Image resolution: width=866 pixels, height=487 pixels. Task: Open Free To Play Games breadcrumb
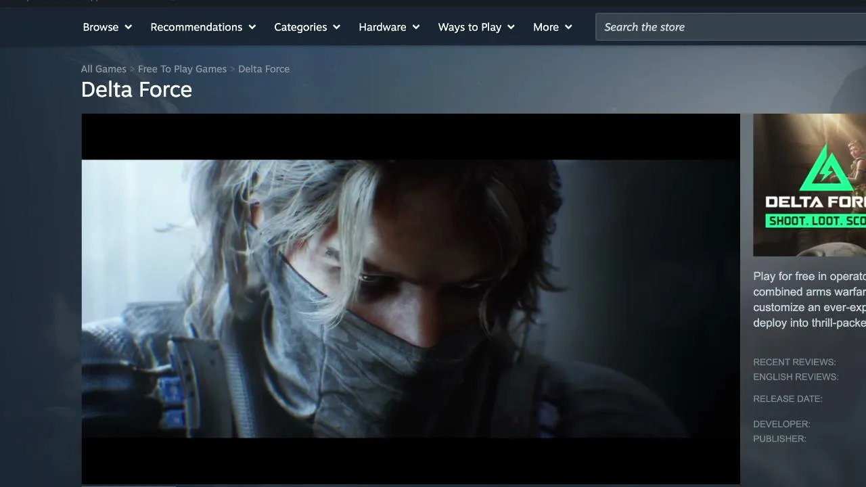(x=182, y=69)
